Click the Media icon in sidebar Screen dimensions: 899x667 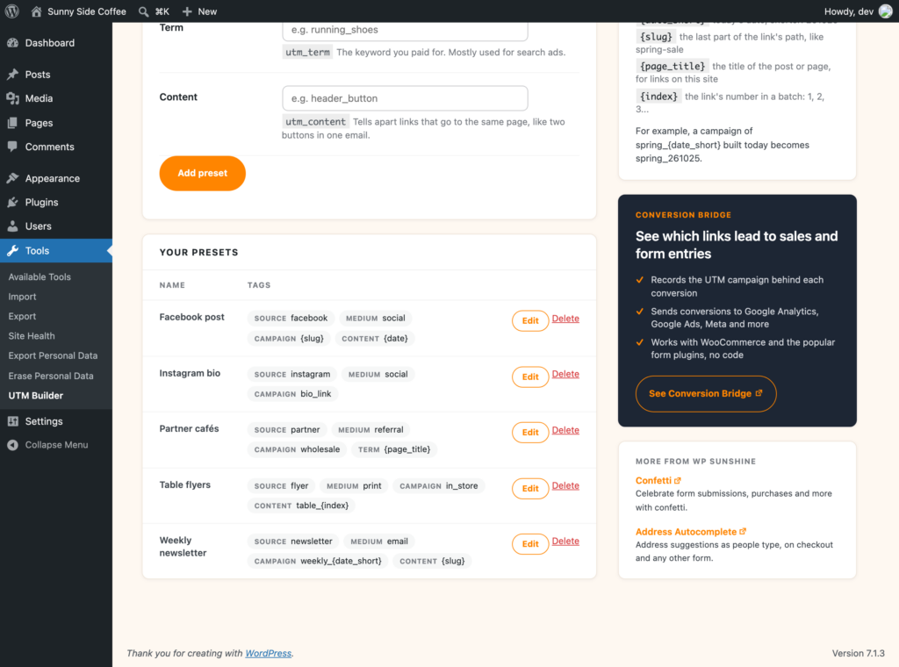tap(12, 98)
